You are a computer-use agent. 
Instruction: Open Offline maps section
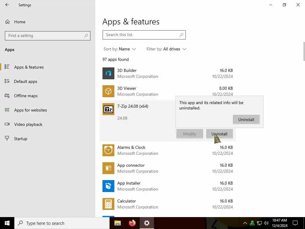[26, 96]
